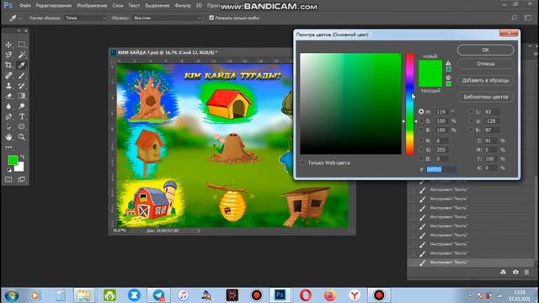
Task: Select the Blur tool
Action: (8, 106)
